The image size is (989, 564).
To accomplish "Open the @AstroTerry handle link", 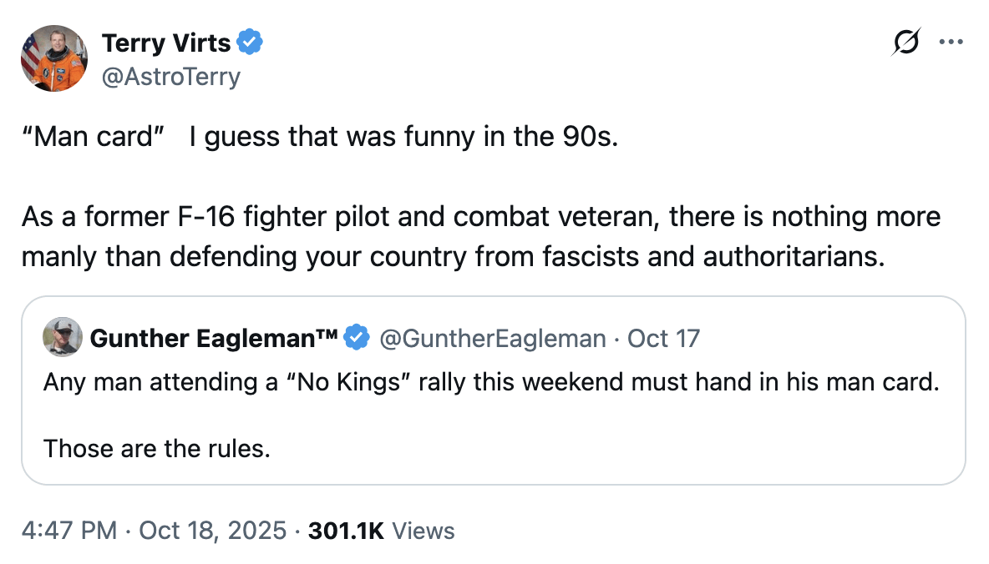I will coord(170,77).
